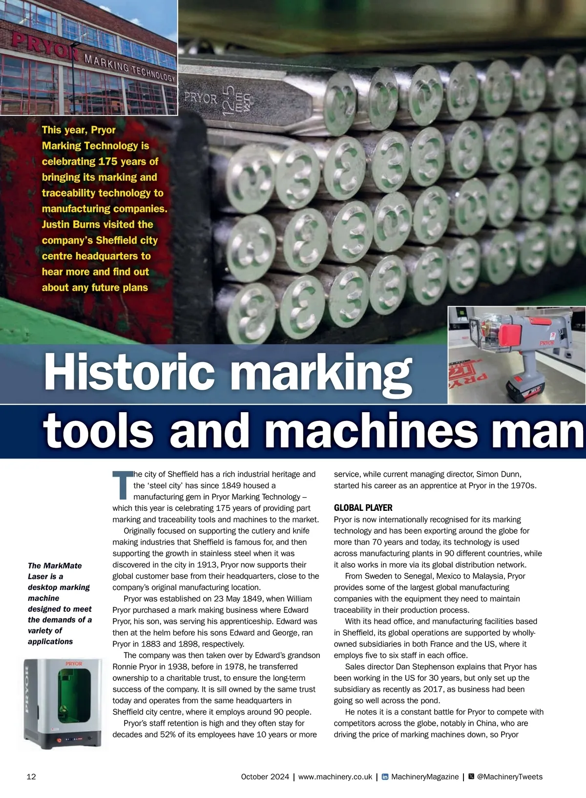
Task: Click the 'October 2024' issue date
Action: [265, 777]
